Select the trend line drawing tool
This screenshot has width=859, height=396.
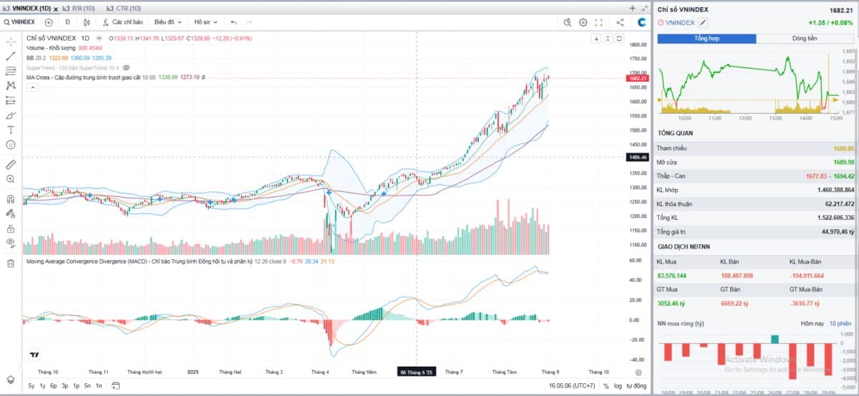pyautogui.click(x=11, y=56)
